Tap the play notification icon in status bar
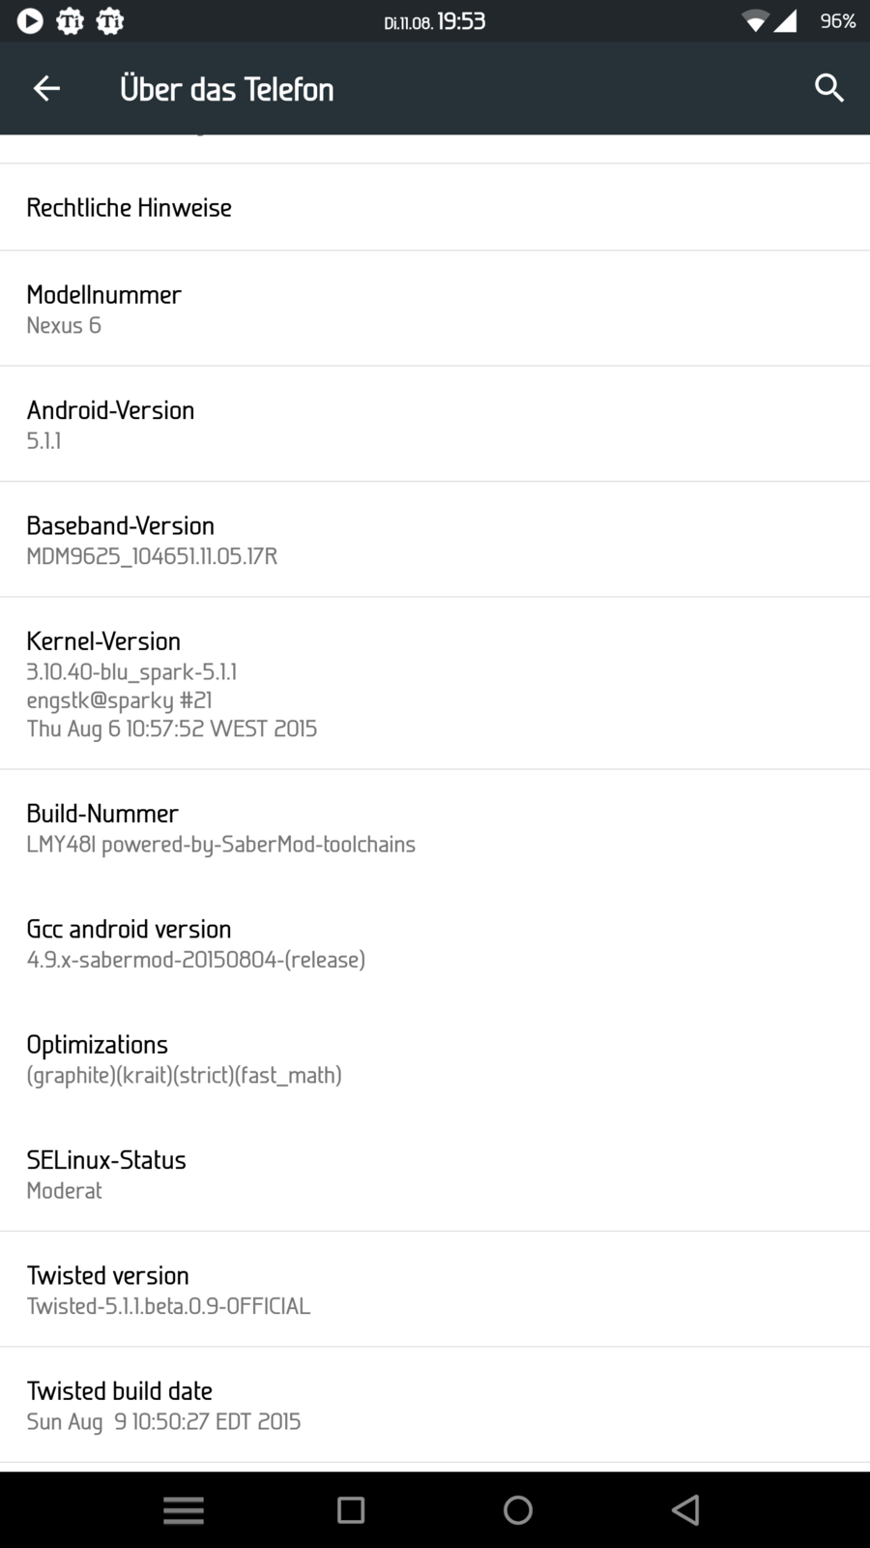Viewport: 870px width, 1548px height. click(x=30, y=20)
